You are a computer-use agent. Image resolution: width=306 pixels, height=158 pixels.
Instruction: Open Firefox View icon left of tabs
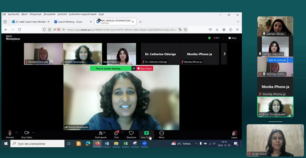pyautogui.click(x=5, y=22)
